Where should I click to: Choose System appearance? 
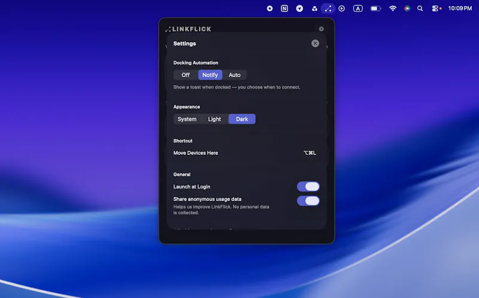(x=187, y=119)
